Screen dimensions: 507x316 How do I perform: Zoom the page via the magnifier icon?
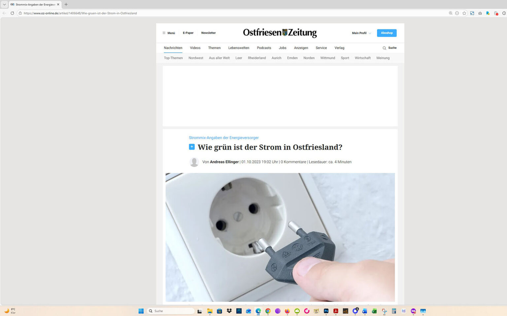point(450,13)
